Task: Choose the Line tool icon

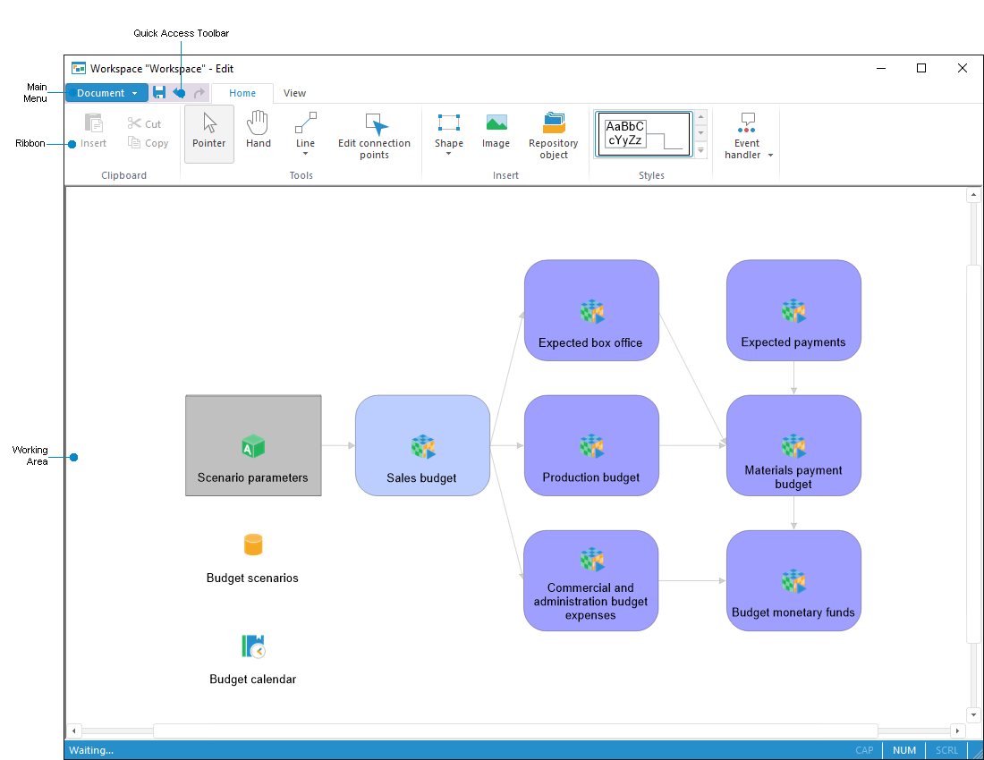Action: coord(306,123)
